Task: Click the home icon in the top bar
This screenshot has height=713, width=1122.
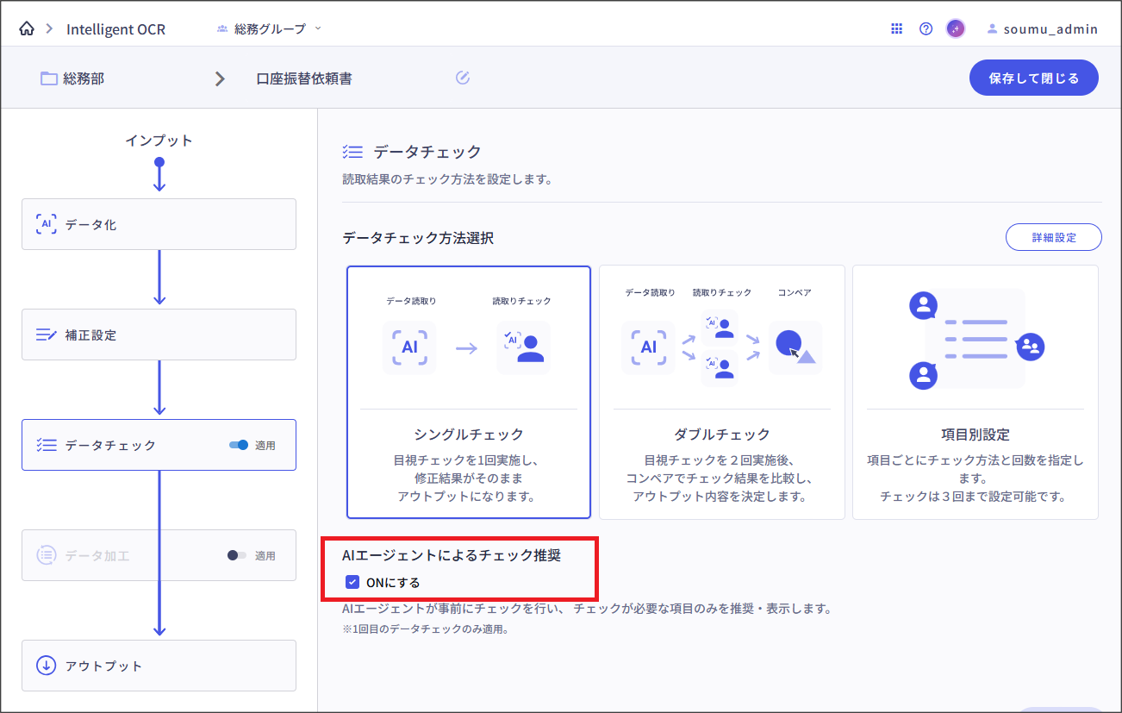Action: click(26, 28)
